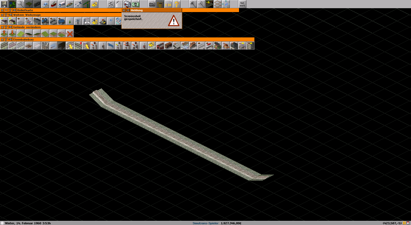Open the tram construction toolbar
The width and height of the screenshot is (411, 225).
(x=53, y=4)
